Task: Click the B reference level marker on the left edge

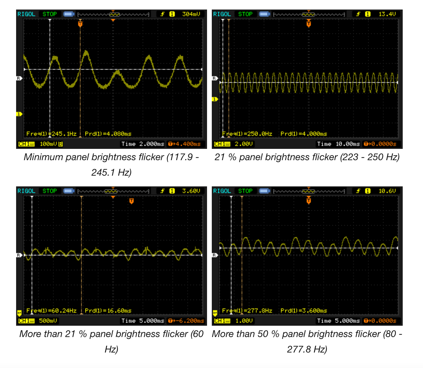Action: 19,79
